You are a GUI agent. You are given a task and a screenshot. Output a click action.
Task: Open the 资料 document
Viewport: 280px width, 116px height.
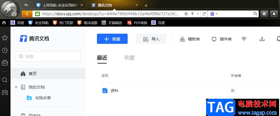tap(115, 91)
